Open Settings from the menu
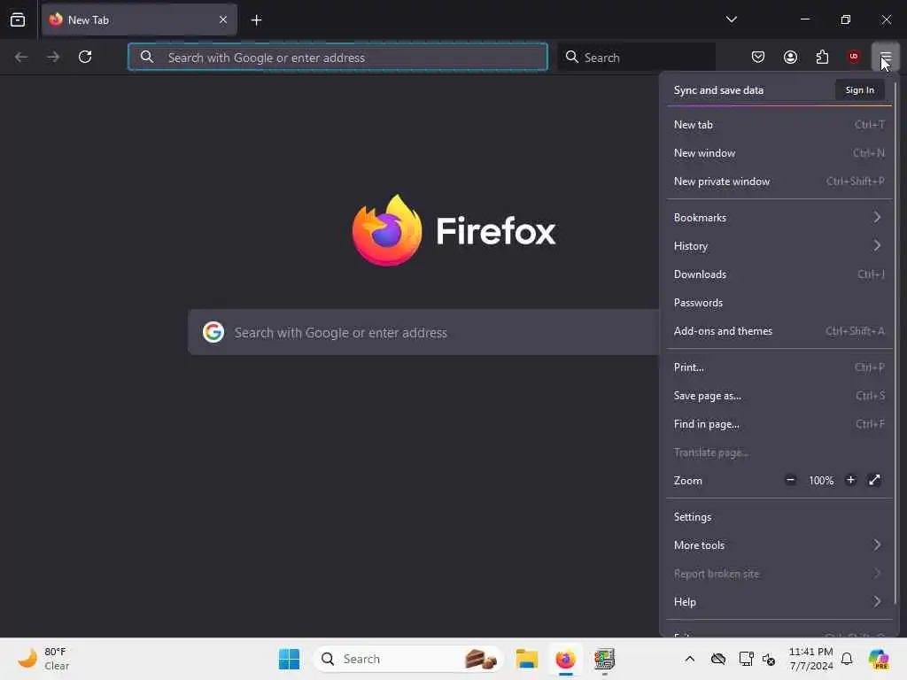The image size is (907, 680). 779,517
